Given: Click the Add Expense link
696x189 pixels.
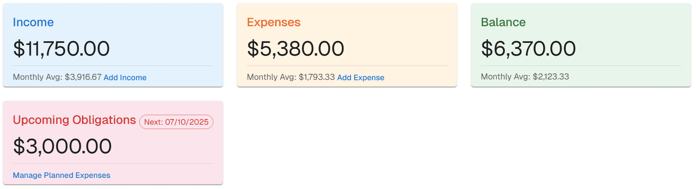Looking at the screenshot, I should (361, 77).
